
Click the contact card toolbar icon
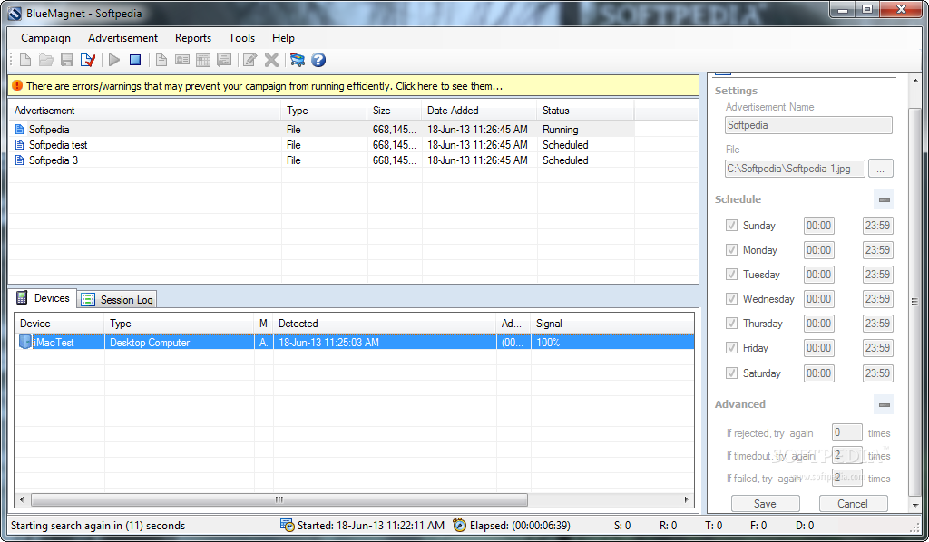tap(182, 60)
